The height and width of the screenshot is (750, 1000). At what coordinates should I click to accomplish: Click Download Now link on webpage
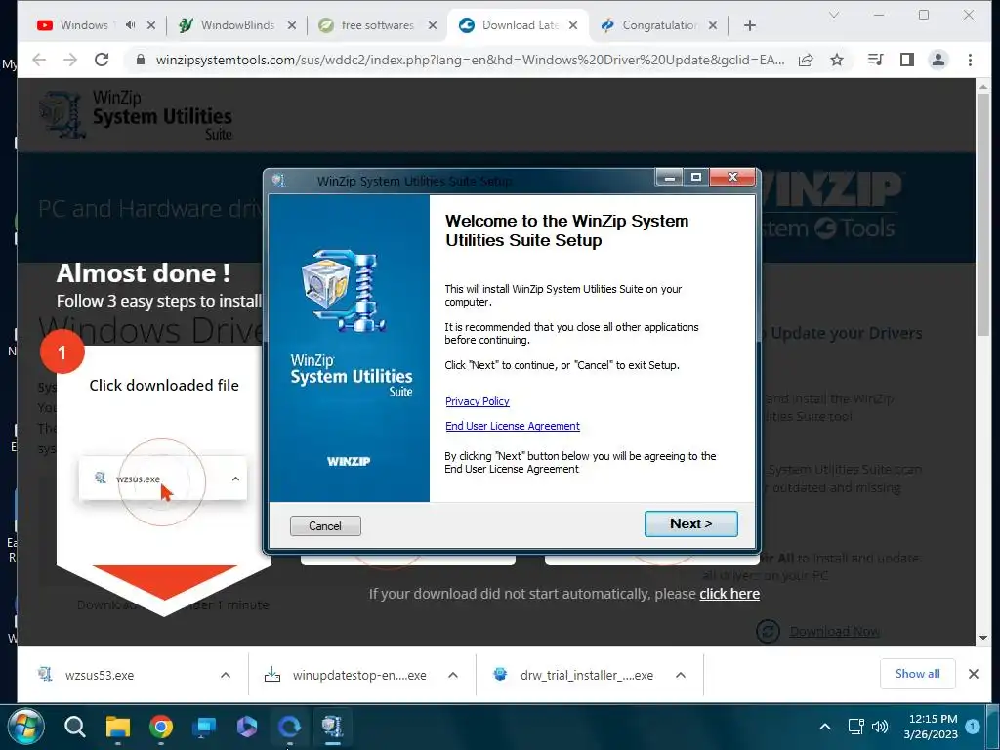[x=834, y=632]
